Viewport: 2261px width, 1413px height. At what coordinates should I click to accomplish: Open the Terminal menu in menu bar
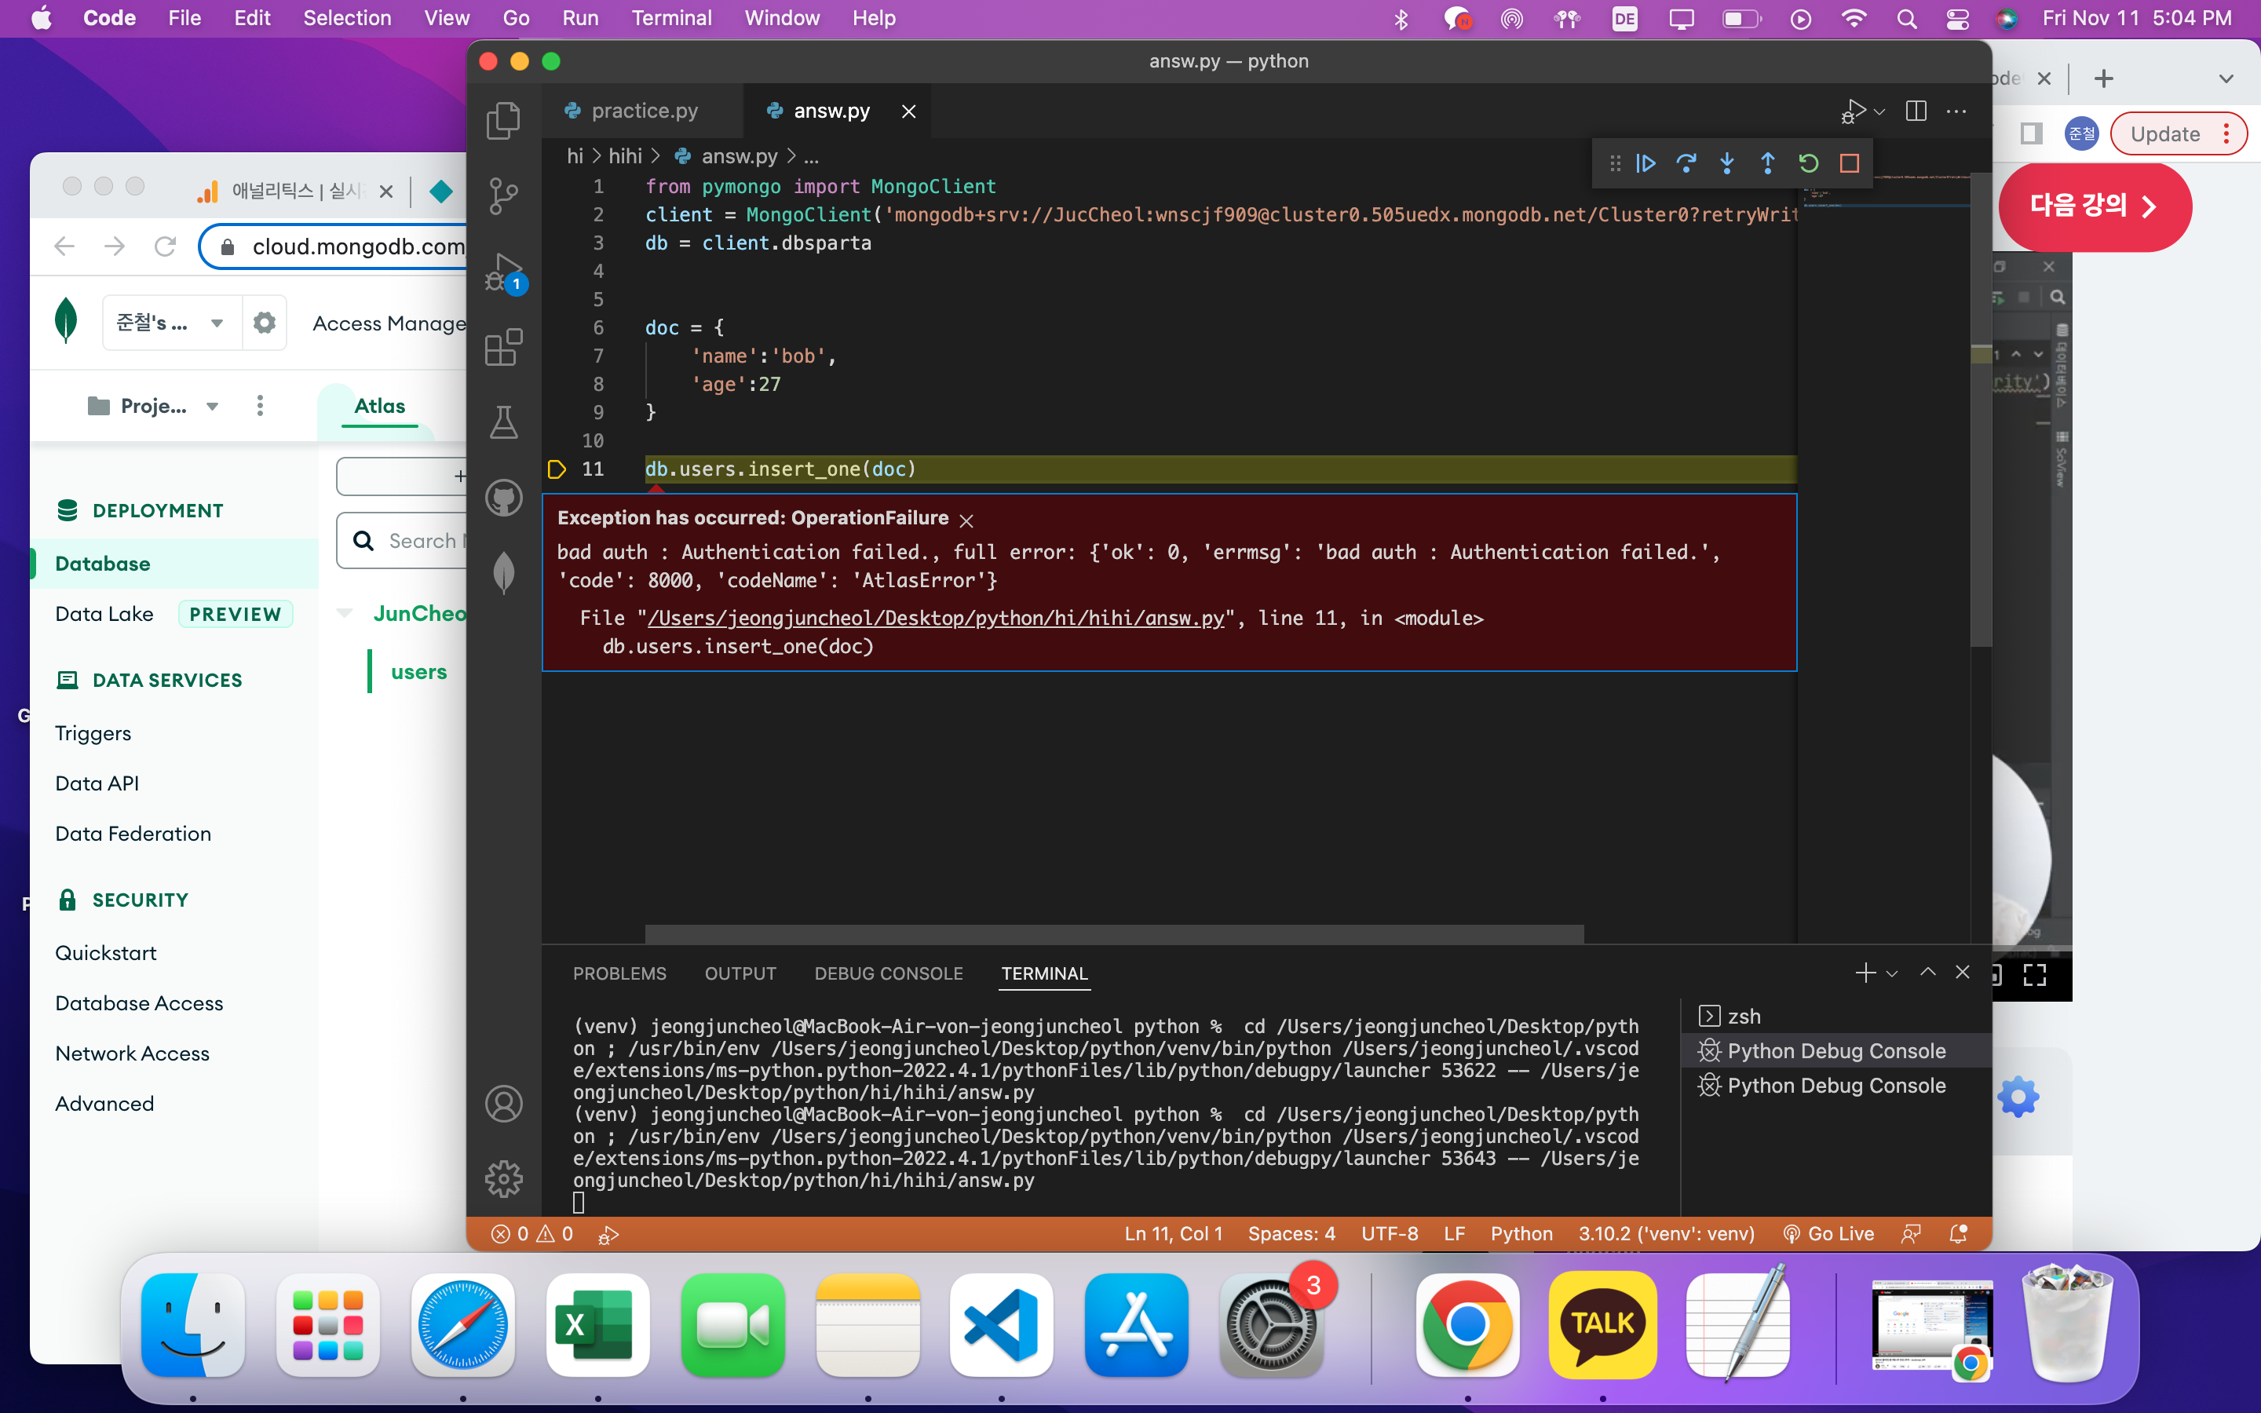tap(670, 19)
